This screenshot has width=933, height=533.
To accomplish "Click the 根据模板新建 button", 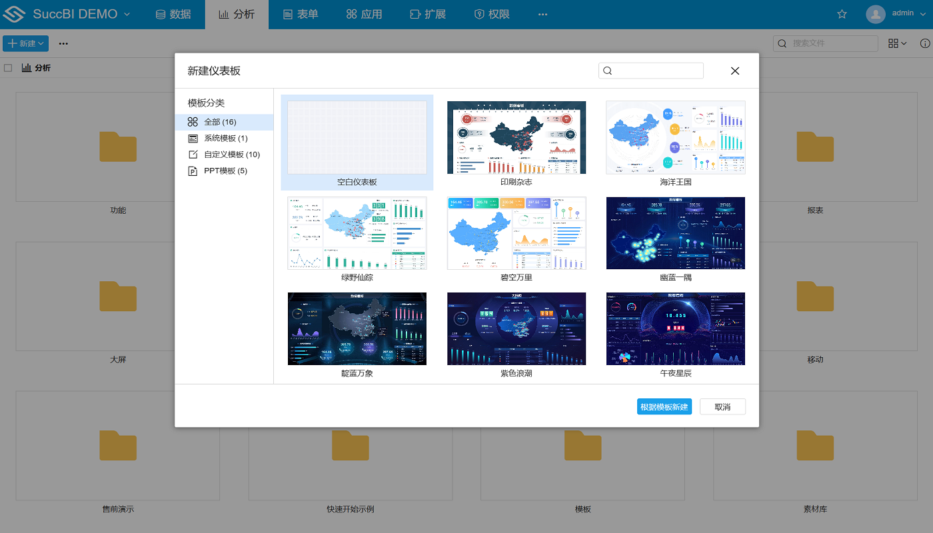I will 664,406.
